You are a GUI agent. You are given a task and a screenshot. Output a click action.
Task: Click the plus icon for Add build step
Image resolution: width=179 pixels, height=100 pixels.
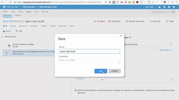tap(3, 37)
